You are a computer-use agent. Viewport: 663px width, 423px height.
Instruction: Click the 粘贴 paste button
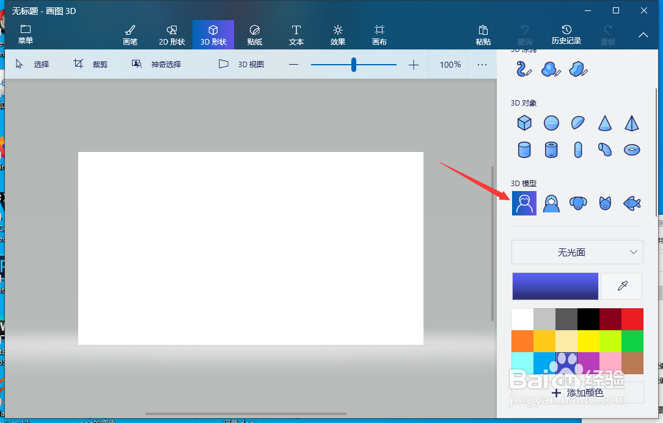pos(483,35)
